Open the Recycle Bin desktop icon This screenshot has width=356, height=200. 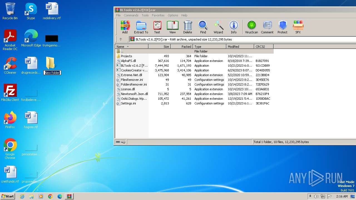(x=10, y=11)
